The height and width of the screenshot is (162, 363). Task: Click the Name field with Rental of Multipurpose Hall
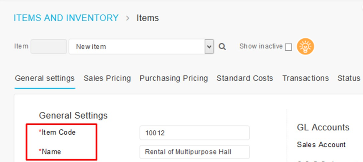pyautogui.click(x=194, y=152)
